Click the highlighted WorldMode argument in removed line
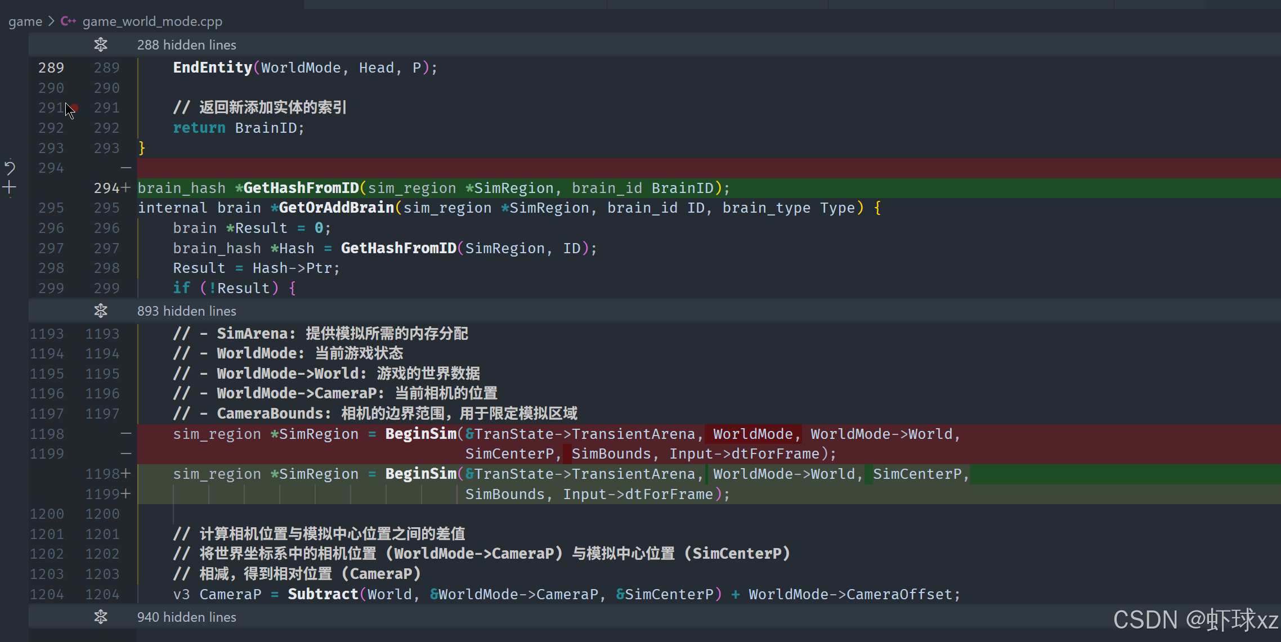 [753, 434]
